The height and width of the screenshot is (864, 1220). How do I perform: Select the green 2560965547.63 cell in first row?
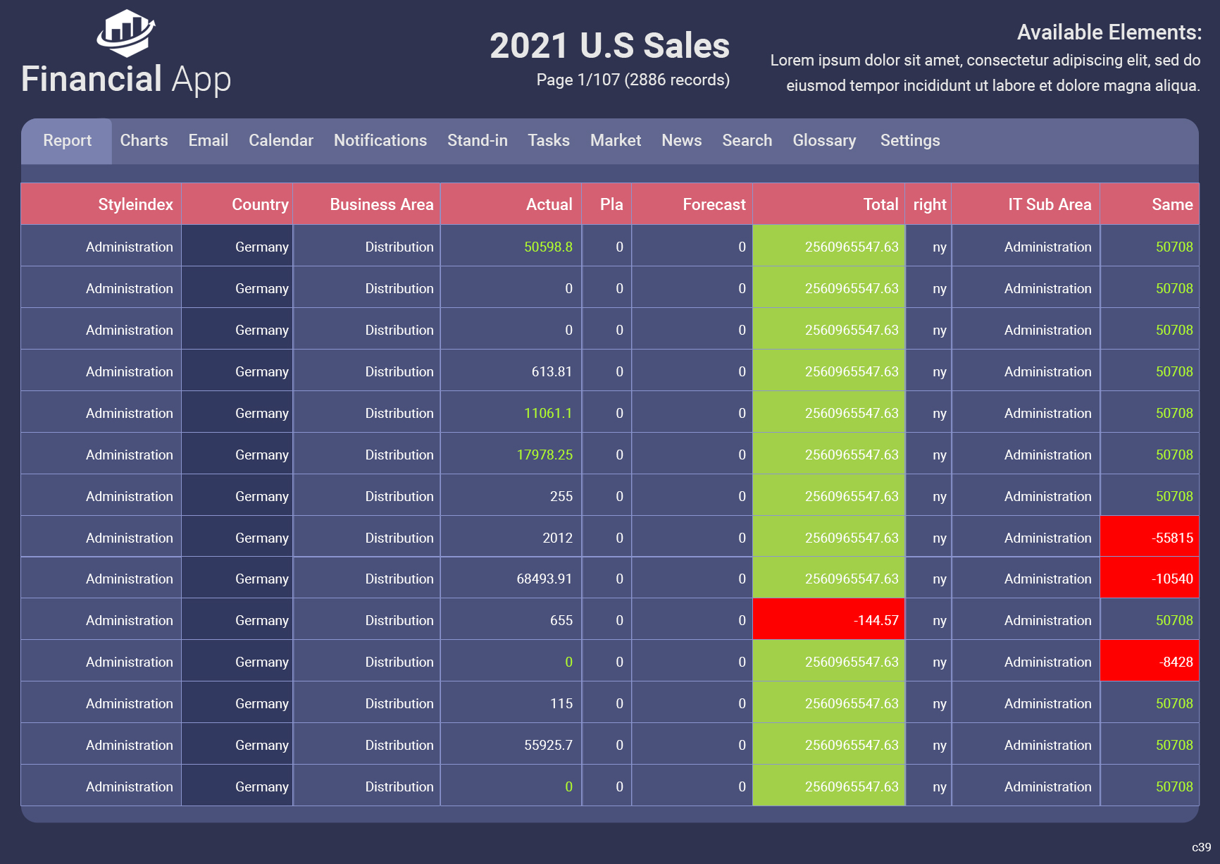click(x=829, y=246)
